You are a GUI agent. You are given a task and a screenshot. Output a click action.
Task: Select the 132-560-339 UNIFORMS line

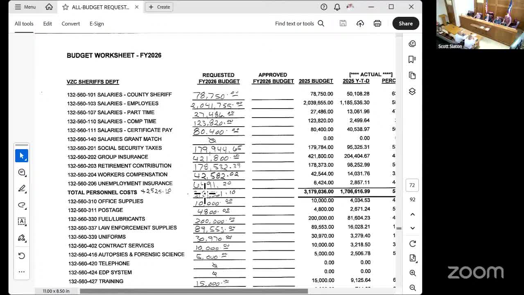pos(97,237)
